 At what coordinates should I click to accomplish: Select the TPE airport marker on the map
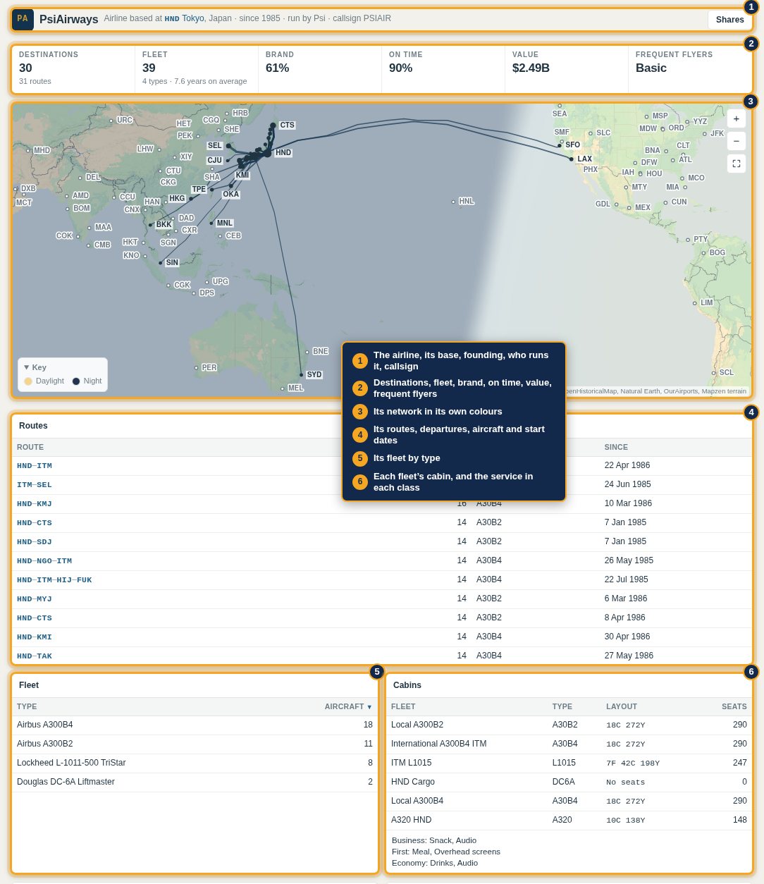click(212, 190)
